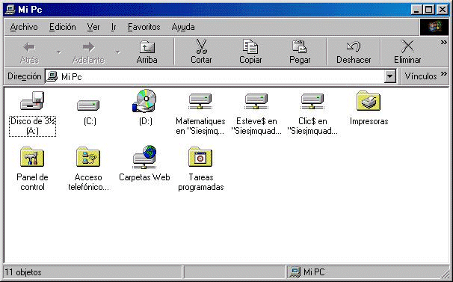Screen dimensions: 453x282
Task: Expand the Dirección address dropdown arrow
Action: [389, 76]
